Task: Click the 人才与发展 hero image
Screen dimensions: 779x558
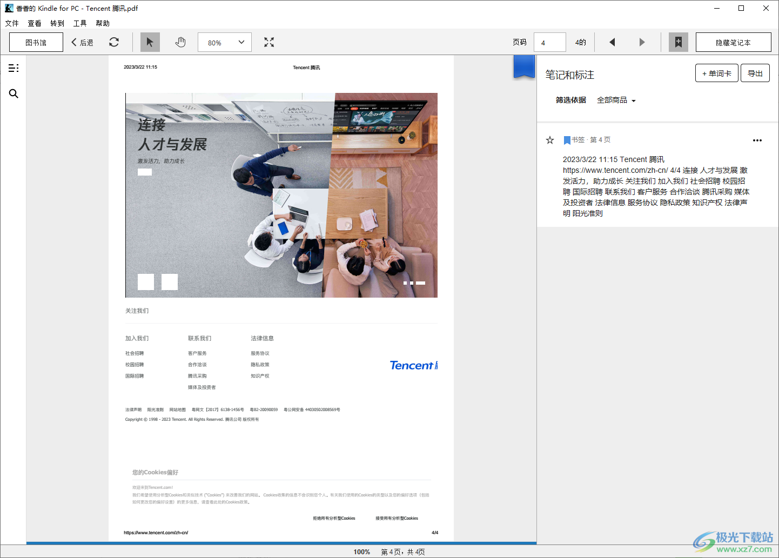Action: (x=281, y=195)
